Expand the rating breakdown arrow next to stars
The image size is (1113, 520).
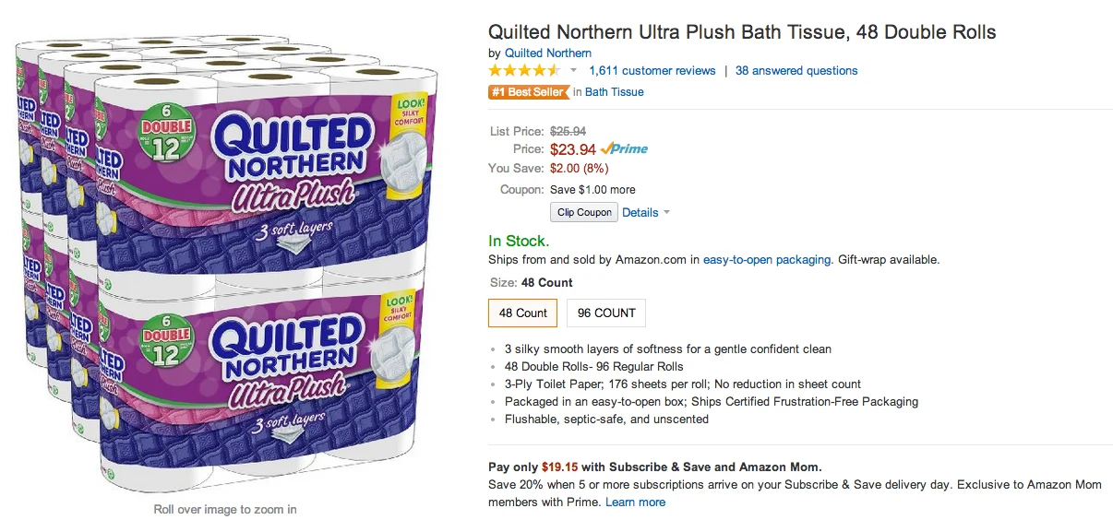(573, 71)
